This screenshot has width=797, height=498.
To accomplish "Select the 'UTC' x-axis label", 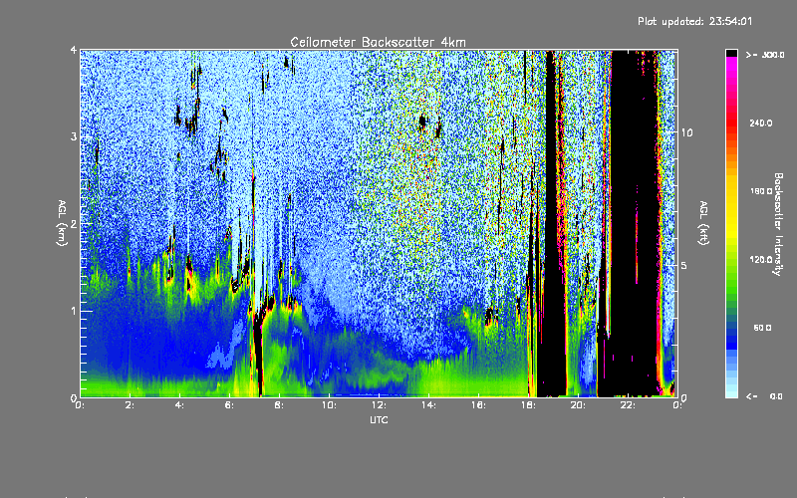I will pyautogui.click(x=379, y=419).
